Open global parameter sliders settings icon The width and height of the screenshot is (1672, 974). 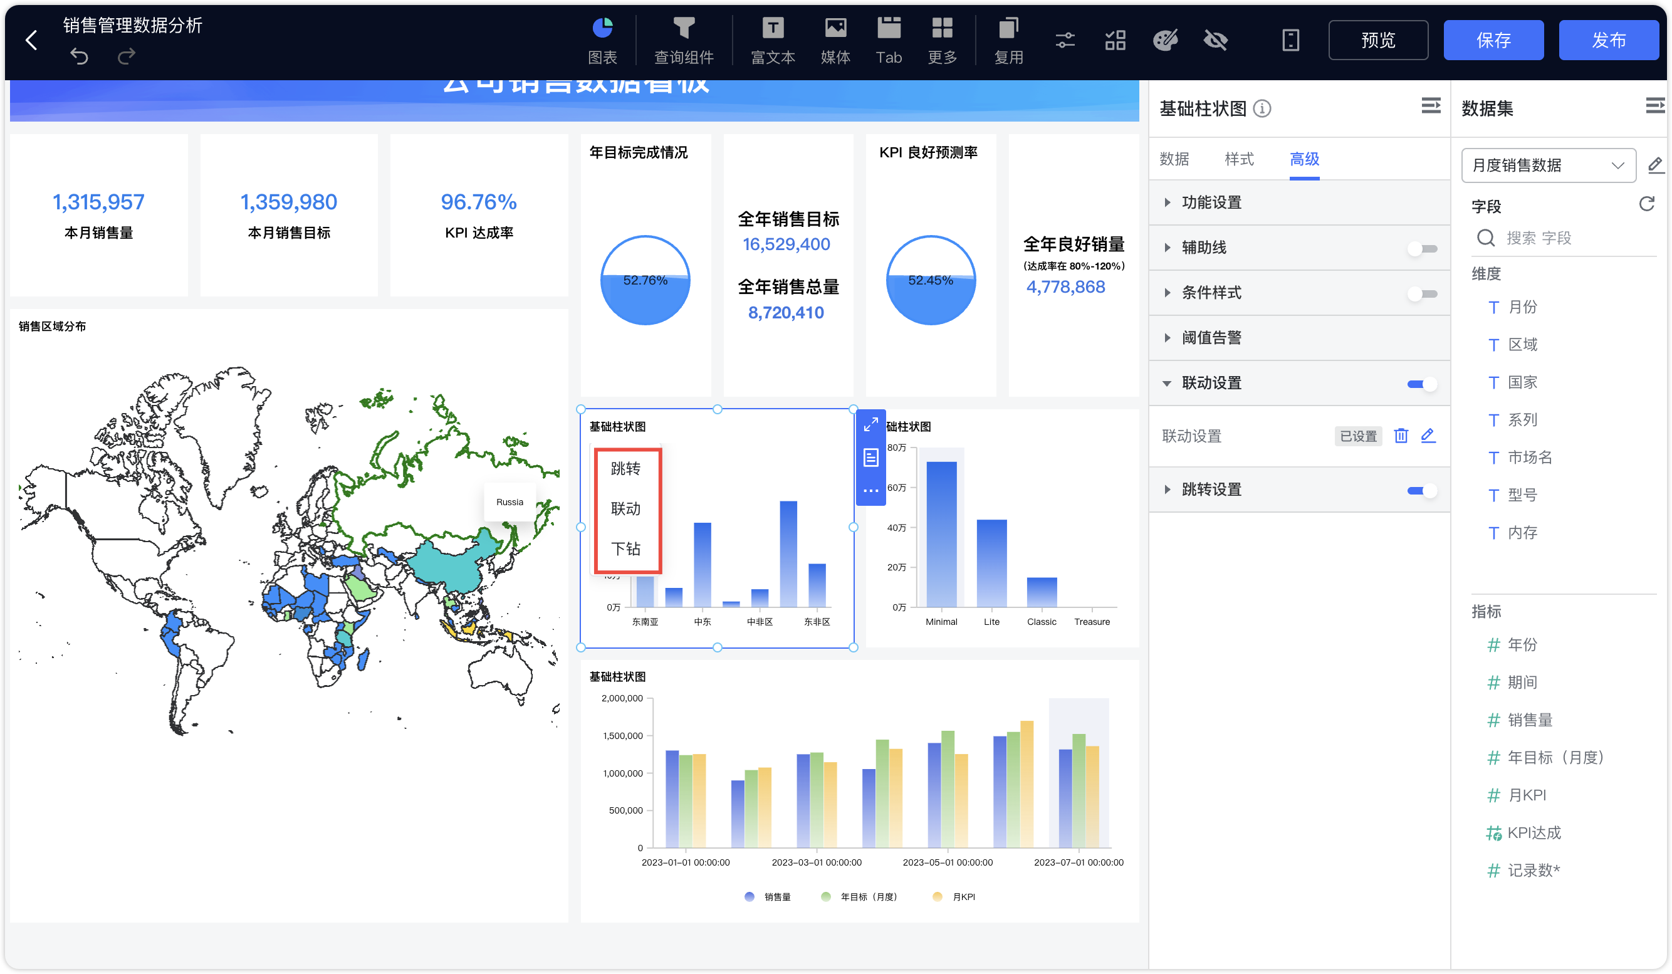pos(1065,41)
